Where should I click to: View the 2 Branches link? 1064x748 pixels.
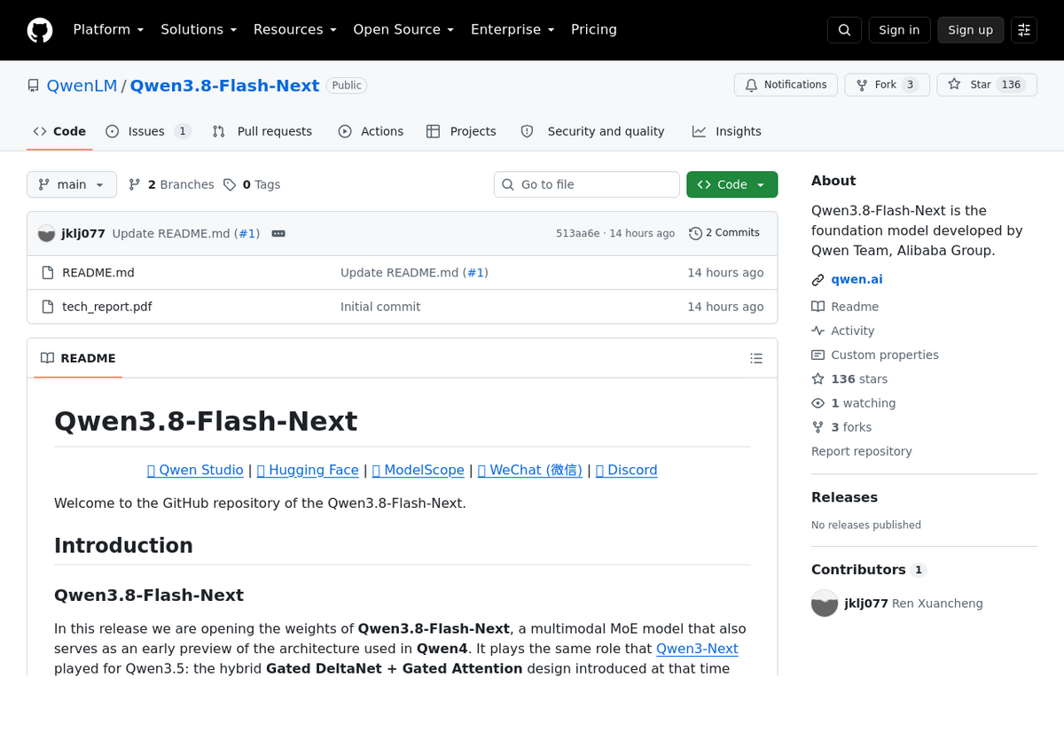(x=171, y=184)
